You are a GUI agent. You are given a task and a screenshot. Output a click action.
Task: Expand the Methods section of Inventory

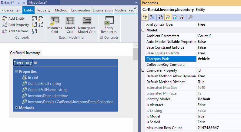click(x=16, y=108)
